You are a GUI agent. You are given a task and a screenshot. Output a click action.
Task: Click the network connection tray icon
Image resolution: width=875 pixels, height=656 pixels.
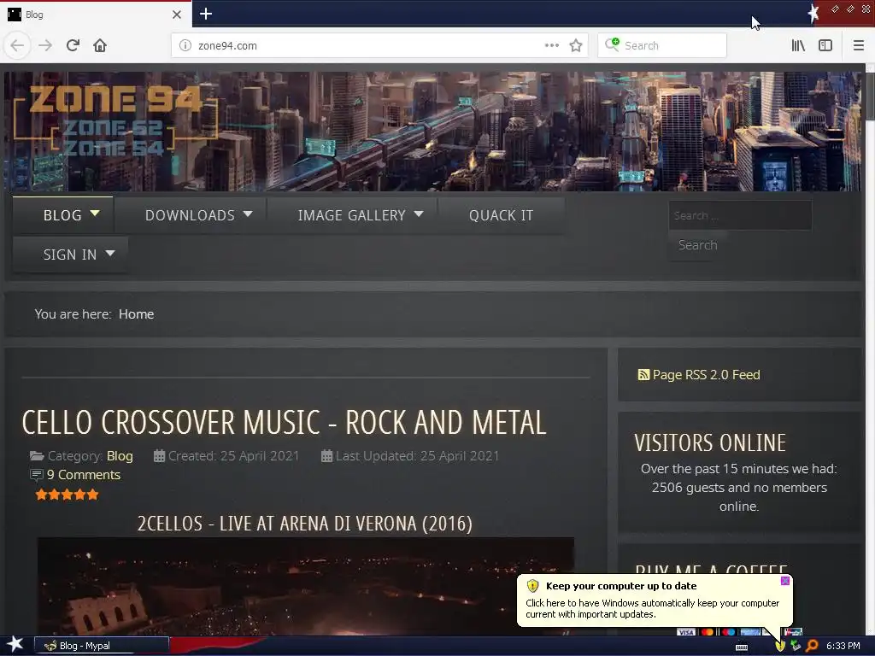[x=796, y=646]
